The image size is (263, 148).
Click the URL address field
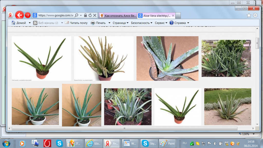[55, 15]
